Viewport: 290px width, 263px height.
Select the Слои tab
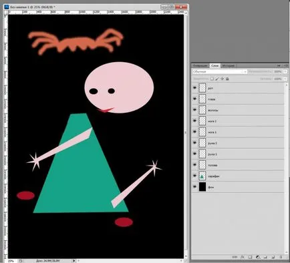[215, 65]
